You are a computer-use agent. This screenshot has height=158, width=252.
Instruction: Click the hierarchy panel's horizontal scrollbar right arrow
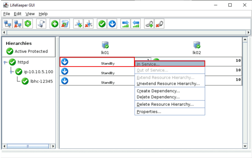(x=53, y=146)
